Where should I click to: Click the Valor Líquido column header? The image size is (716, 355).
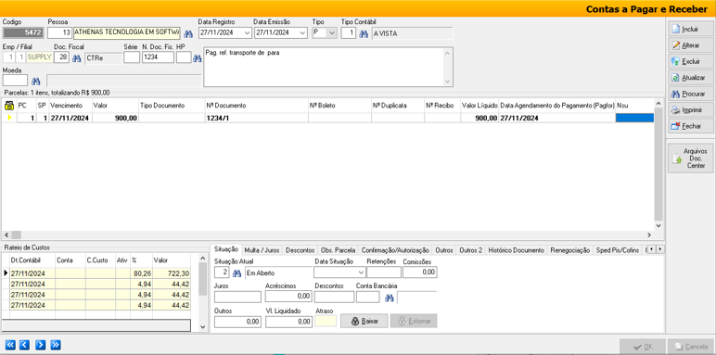(479, 106)
